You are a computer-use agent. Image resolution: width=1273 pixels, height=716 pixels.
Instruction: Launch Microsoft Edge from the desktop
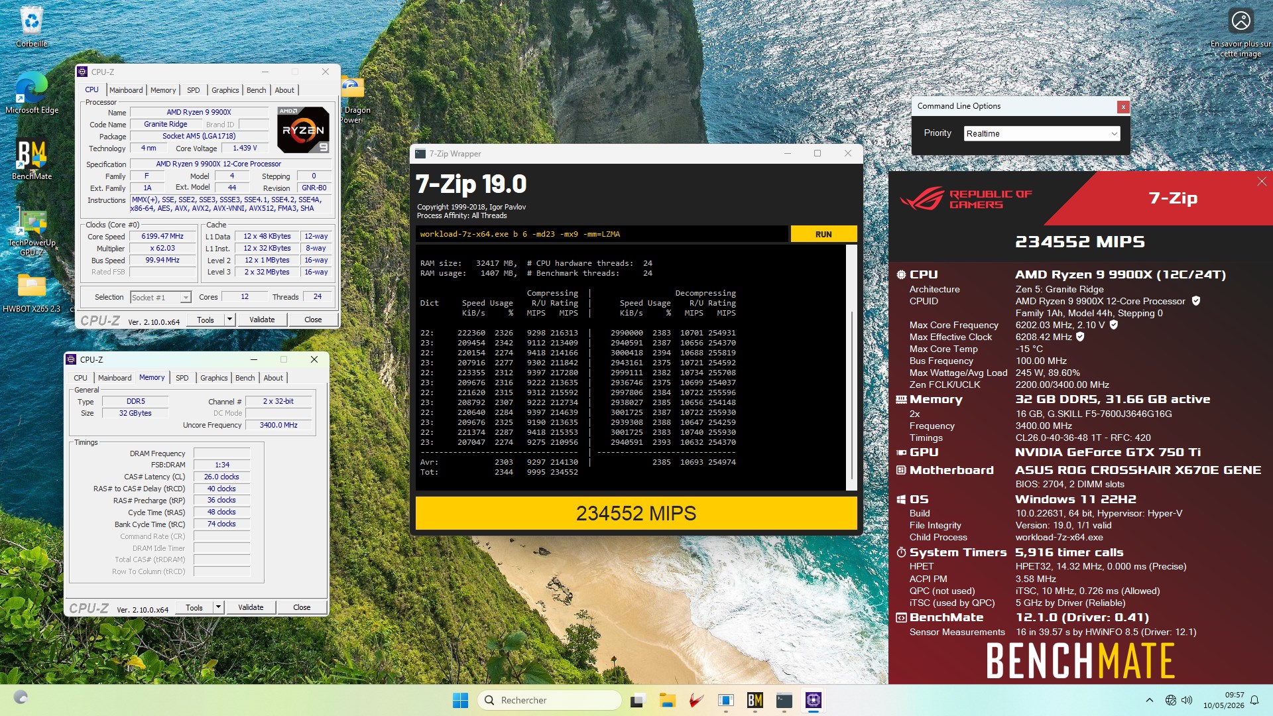coord(31,93)
